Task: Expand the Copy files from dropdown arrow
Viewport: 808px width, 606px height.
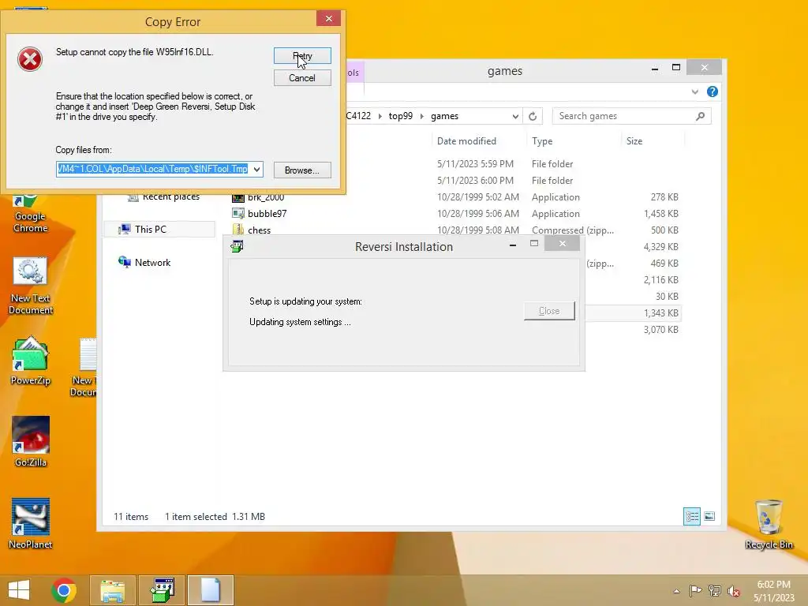Action: [x=256, y=169]
